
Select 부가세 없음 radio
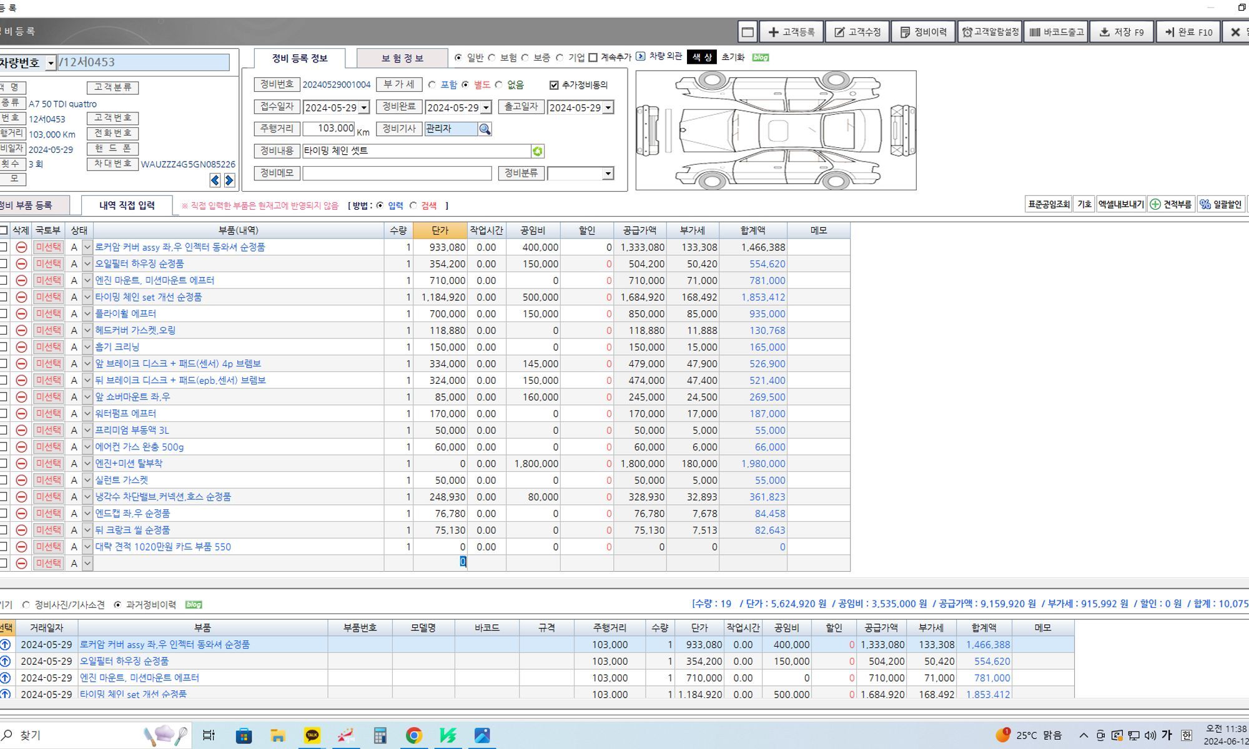498,85
